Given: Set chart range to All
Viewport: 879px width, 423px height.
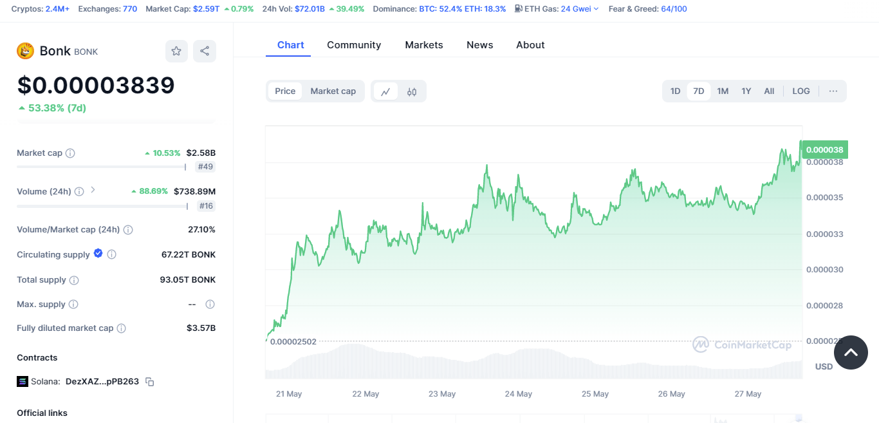Looking at the screenshot, I should click(x=769, y=91).
